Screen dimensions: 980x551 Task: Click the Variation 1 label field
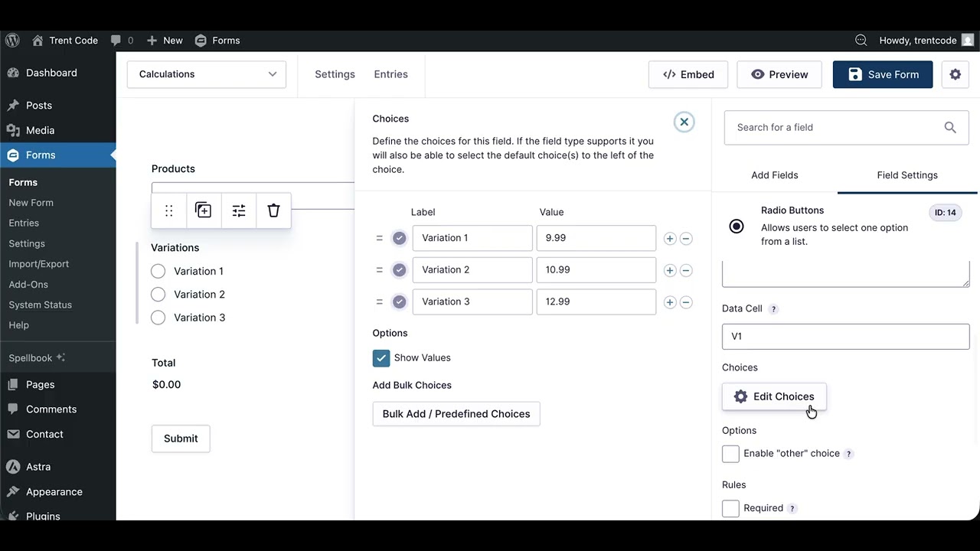(472, 238)
